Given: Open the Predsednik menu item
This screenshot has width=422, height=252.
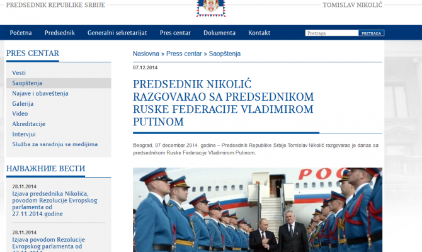Looking at the screenshot, I should [x=59, y=33].
